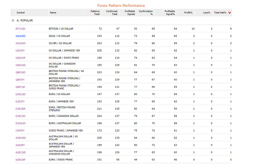Open the EURUSD symbol link
This screenshot has width=255, height=164.
click(x=20, y=94)
